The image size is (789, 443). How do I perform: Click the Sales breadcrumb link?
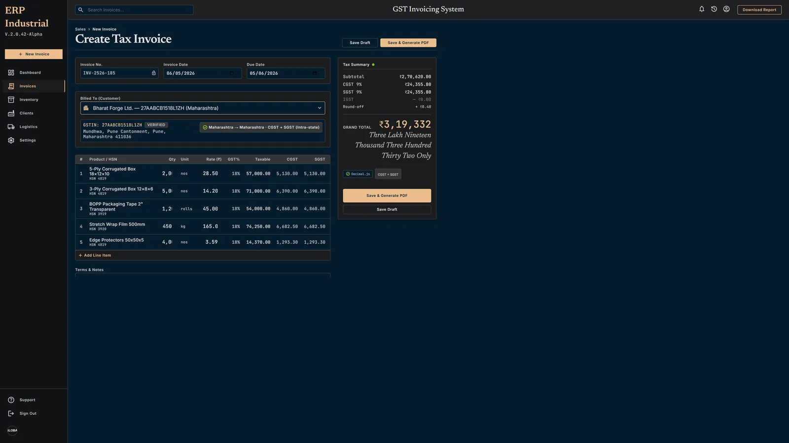point(80,30)
